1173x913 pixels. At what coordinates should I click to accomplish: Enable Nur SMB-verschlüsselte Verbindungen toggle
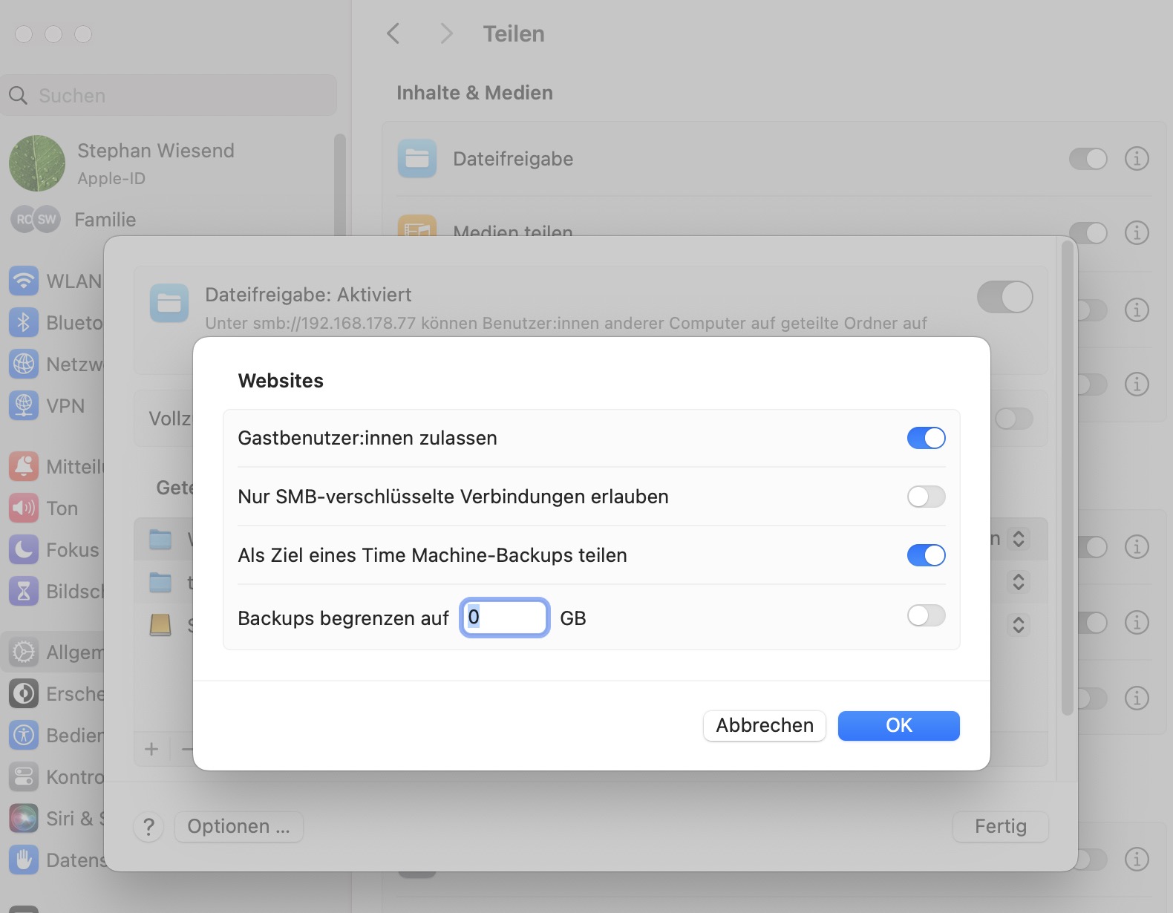[x=926, y=497]
